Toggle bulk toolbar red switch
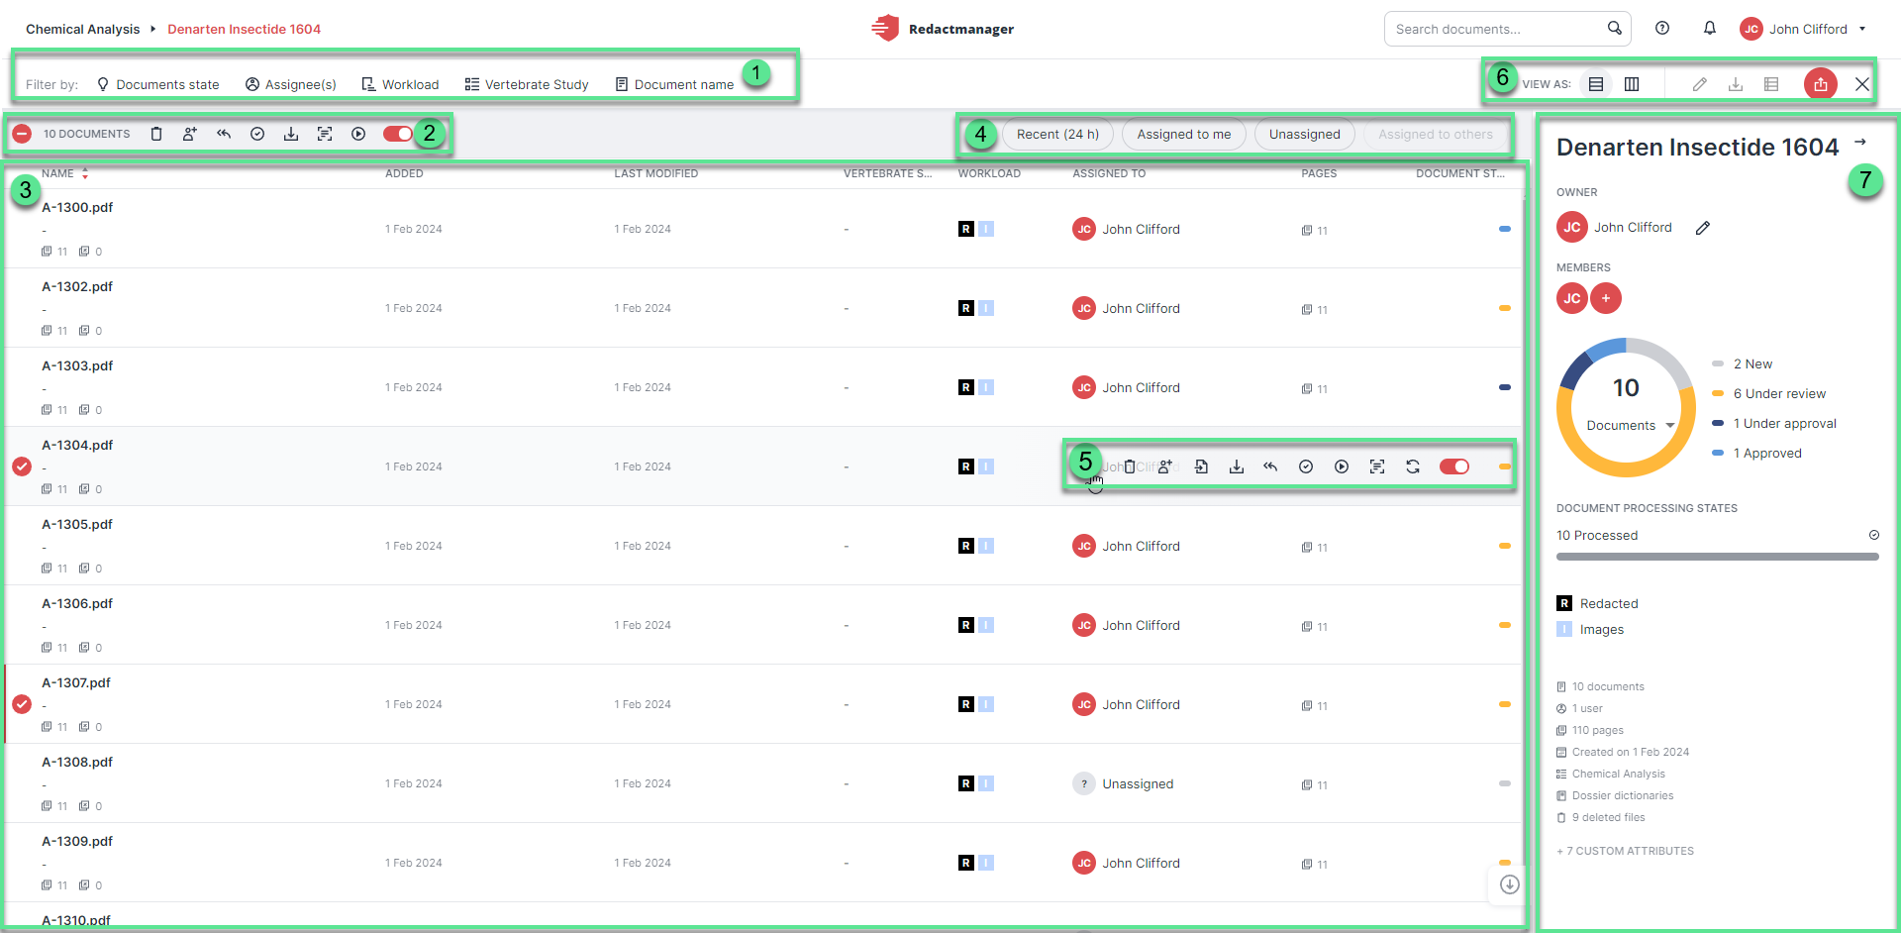This screenshot has width=1901, height=933. pyautogui.click(x=398, y=134)
